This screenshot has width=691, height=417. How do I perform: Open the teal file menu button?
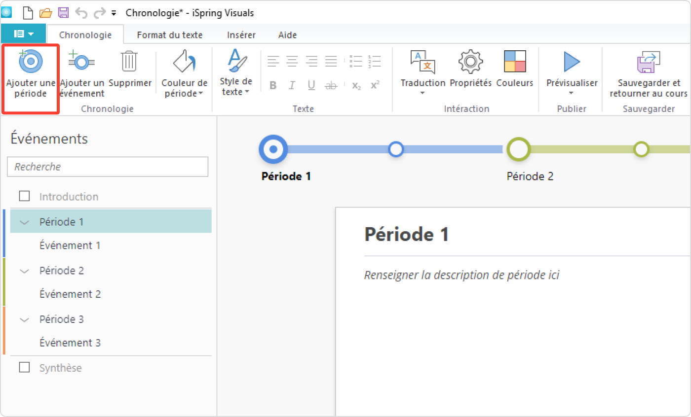pyautogui.click(x=23, y=34)
